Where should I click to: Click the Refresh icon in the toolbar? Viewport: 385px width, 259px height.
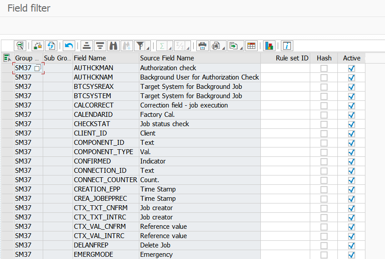pos(51,46)
